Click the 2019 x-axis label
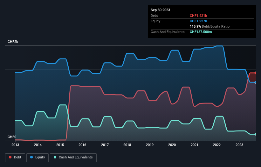Screen dimensions: 261x167 150,145
